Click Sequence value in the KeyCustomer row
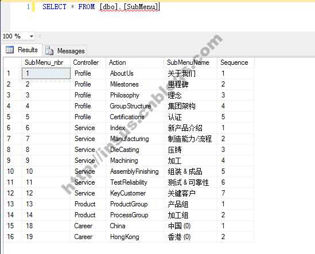 click(x=235, y=193)
